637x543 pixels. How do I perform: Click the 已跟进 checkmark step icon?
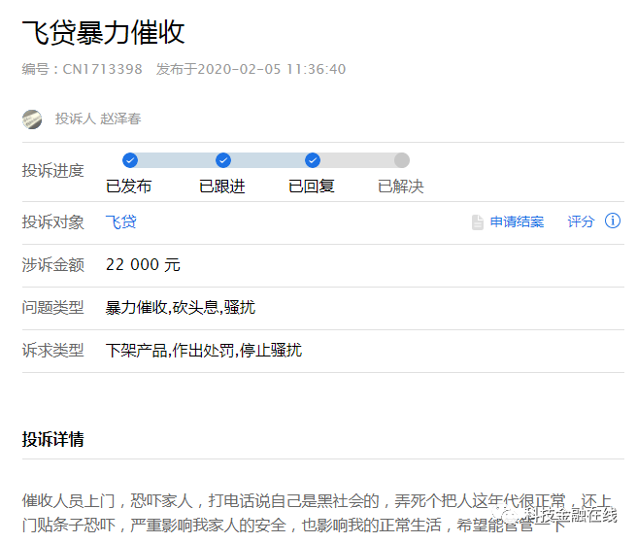pos(223,160)
